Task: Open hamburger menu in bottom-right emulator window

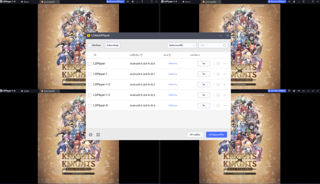Action: coord(299,91)
